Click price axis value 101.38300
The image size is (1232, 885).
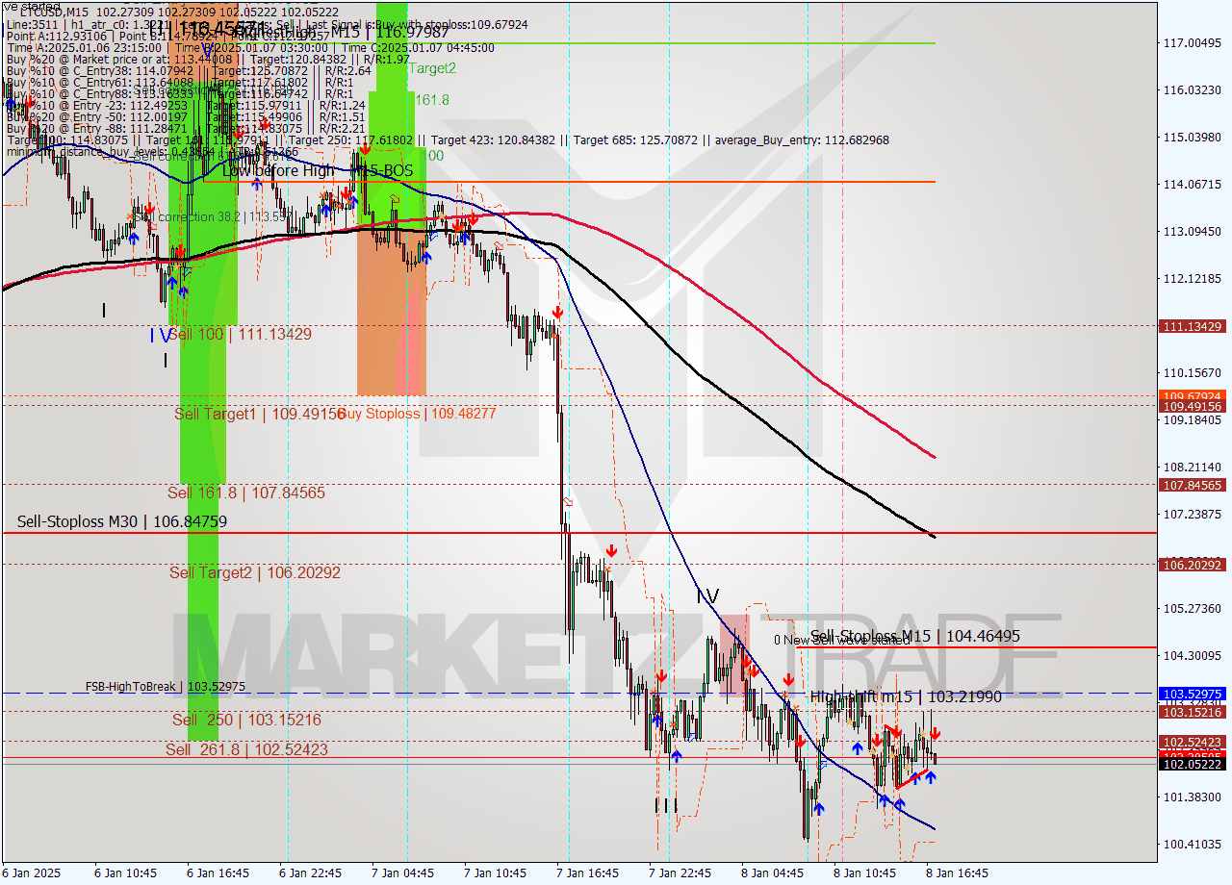click(x=1191, y=797)
